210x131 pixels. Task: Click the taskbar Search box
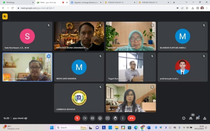point(71,127)
